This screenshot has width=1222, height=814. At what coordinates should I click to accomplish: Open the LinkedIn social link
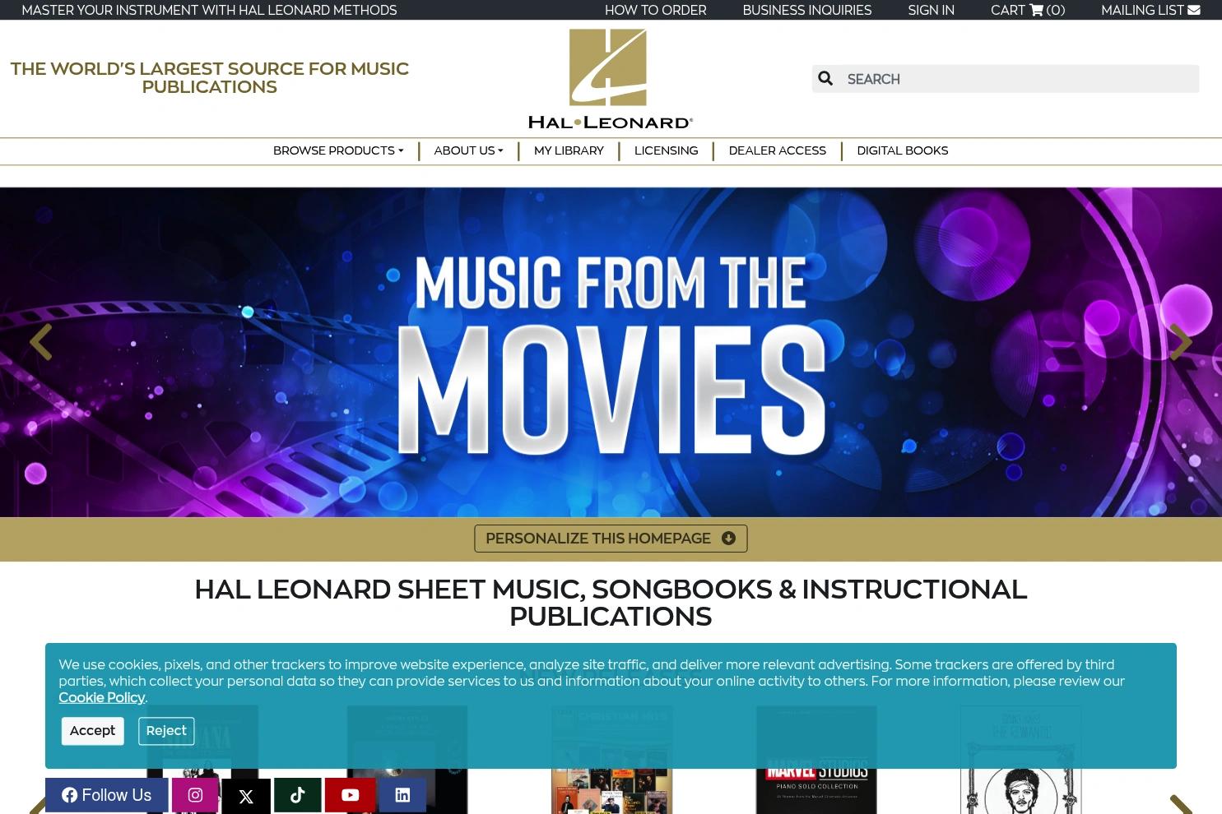[402, 795]
